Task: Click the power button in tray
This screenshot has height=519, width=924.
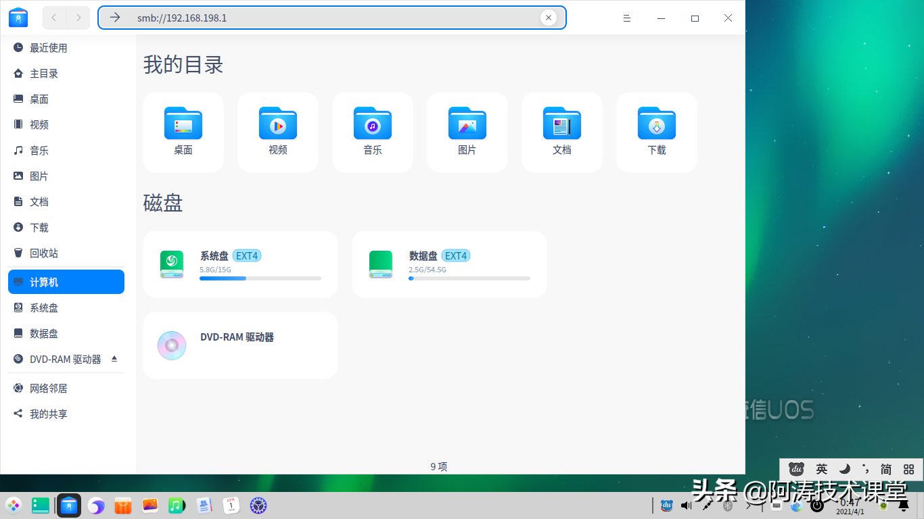Action: coord(816,505)
